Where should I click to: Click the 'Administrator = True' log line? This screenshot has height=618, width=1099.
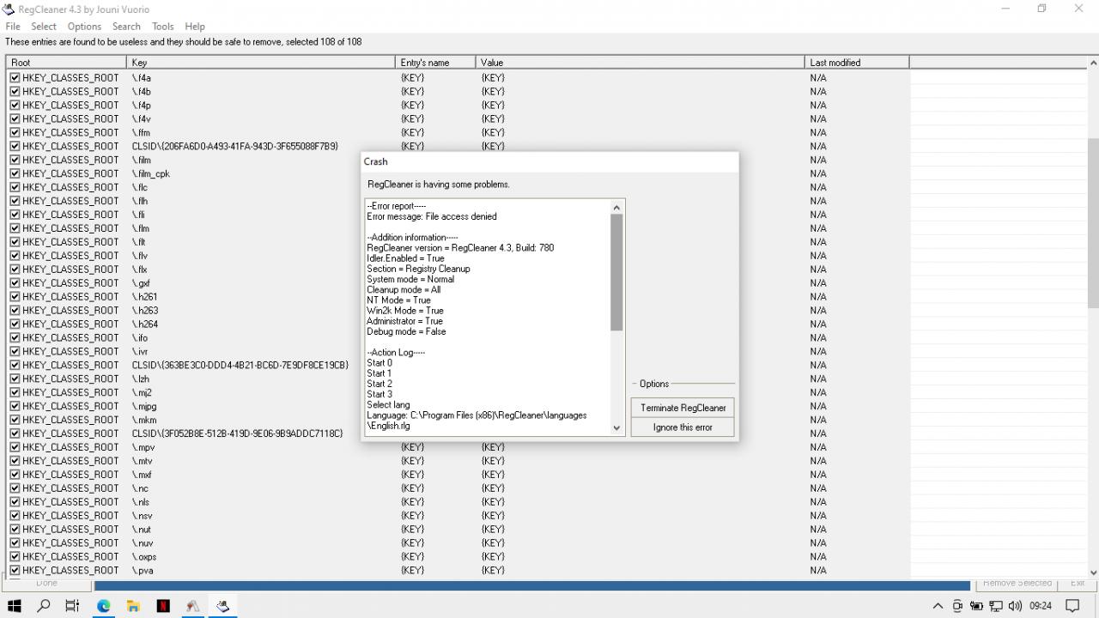pyautogui.click(x=404, y=321)
